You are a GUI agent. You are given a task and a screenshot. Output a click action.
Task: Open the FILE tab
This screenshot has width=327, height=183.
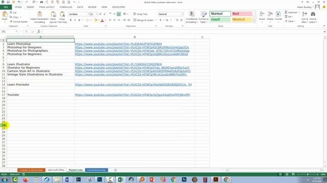(x=6, y=7)
